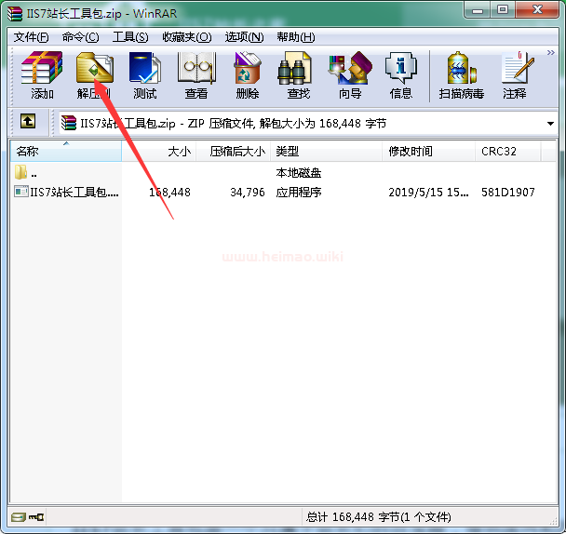Go up one folder level button
566x534 pixels.
click(x=29, y=122)
